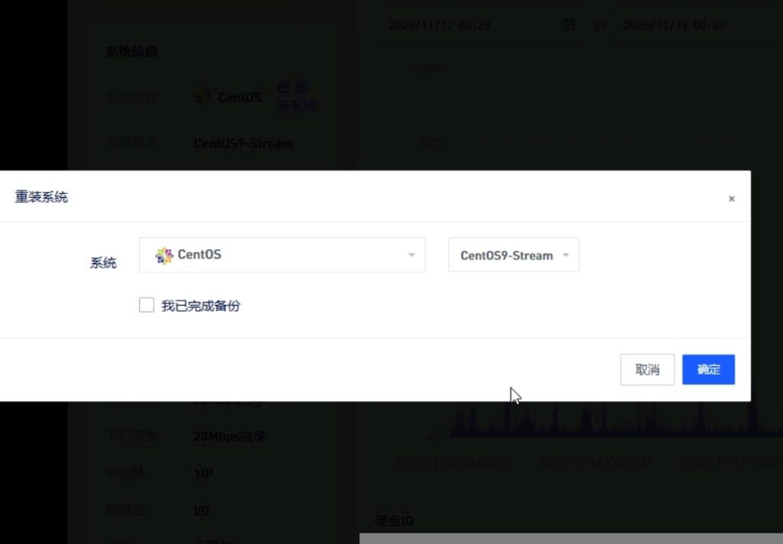Confirm the reinstall with 确定
783x544 pixels.
coord(708,370)
